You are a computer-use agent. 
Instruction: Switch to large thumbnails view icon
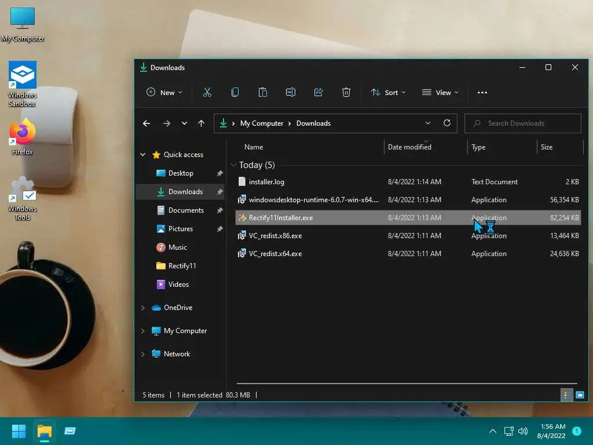click(580, 395)
